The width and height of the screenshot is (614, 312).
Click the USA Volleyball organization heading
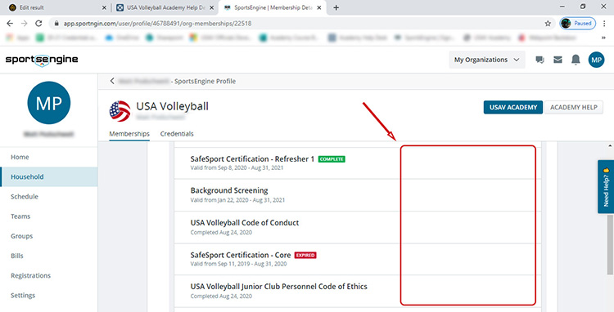tap(172, 106)
